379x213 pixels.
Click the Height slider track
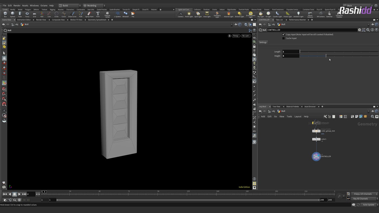coord(339,56)
